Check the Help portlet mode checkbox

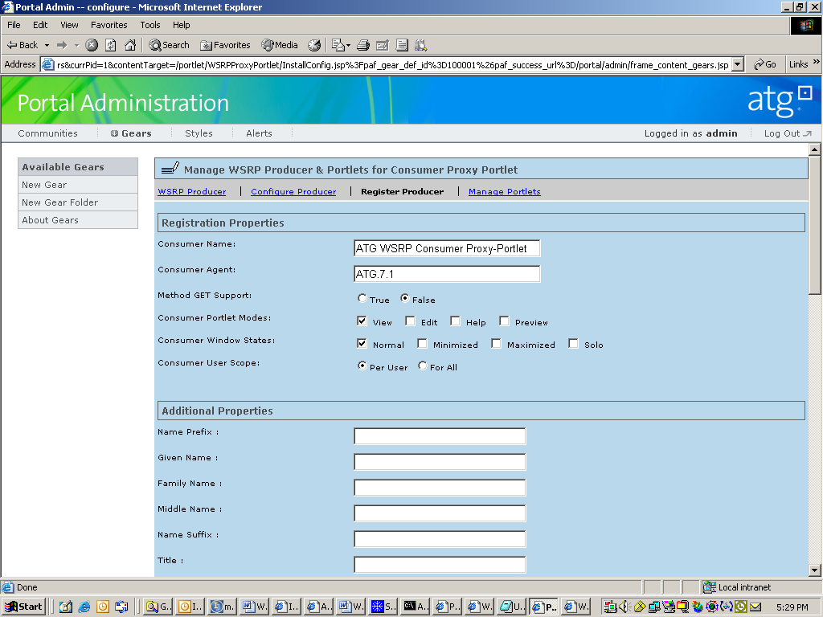pyautogui.click(x=455, y=321)
